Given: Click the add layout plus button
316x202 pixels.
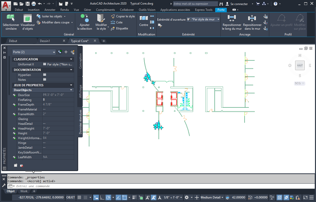Looking at the screenshot, I should click(34, 191).
